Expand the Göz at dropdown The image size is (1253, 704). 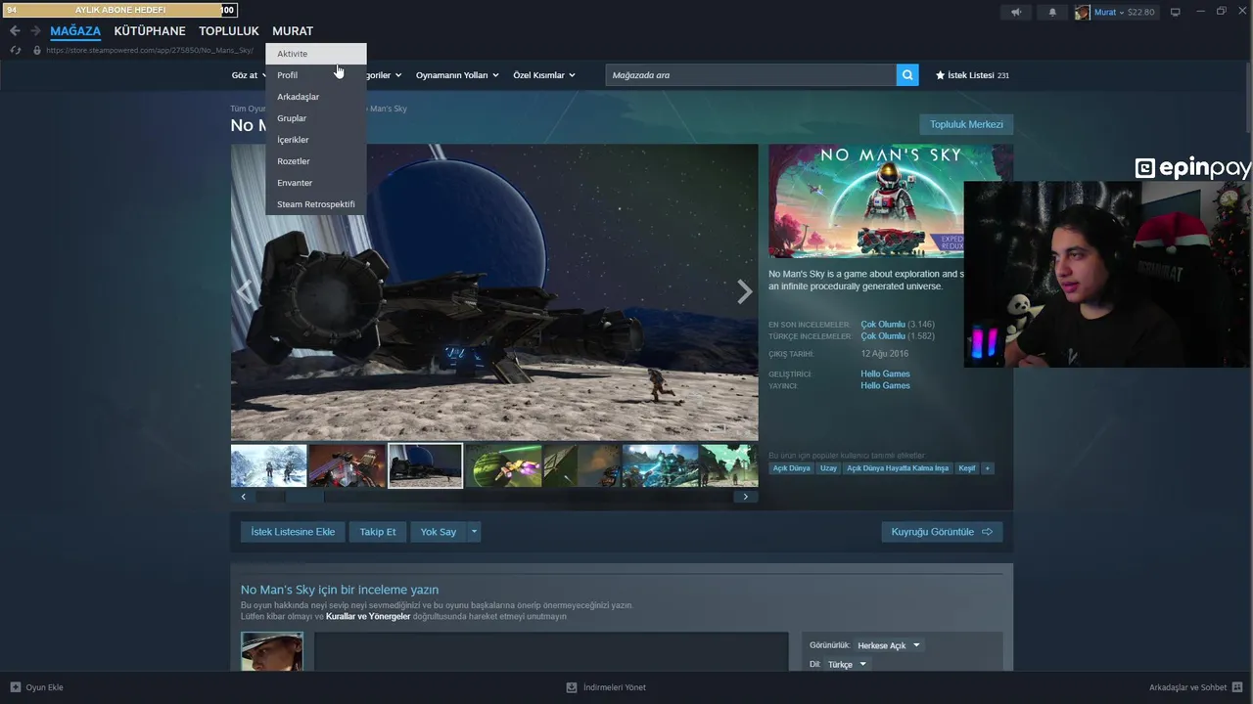coord(249,75)
